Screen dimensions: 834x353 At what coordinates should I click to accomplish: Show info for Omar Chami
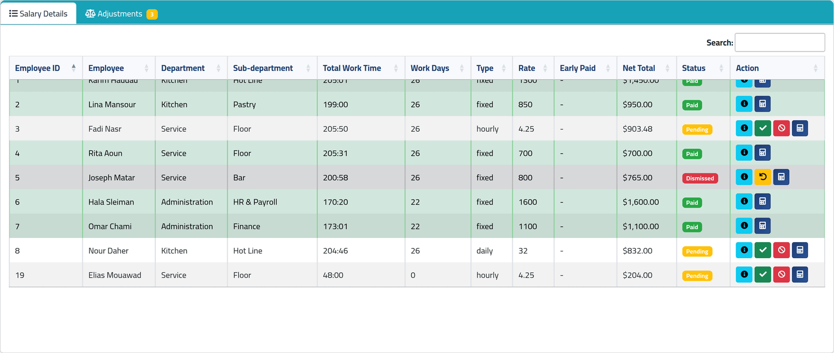[744, 225]
